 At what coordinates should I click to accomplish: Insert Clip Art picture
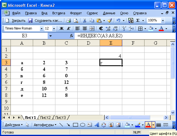111,125
